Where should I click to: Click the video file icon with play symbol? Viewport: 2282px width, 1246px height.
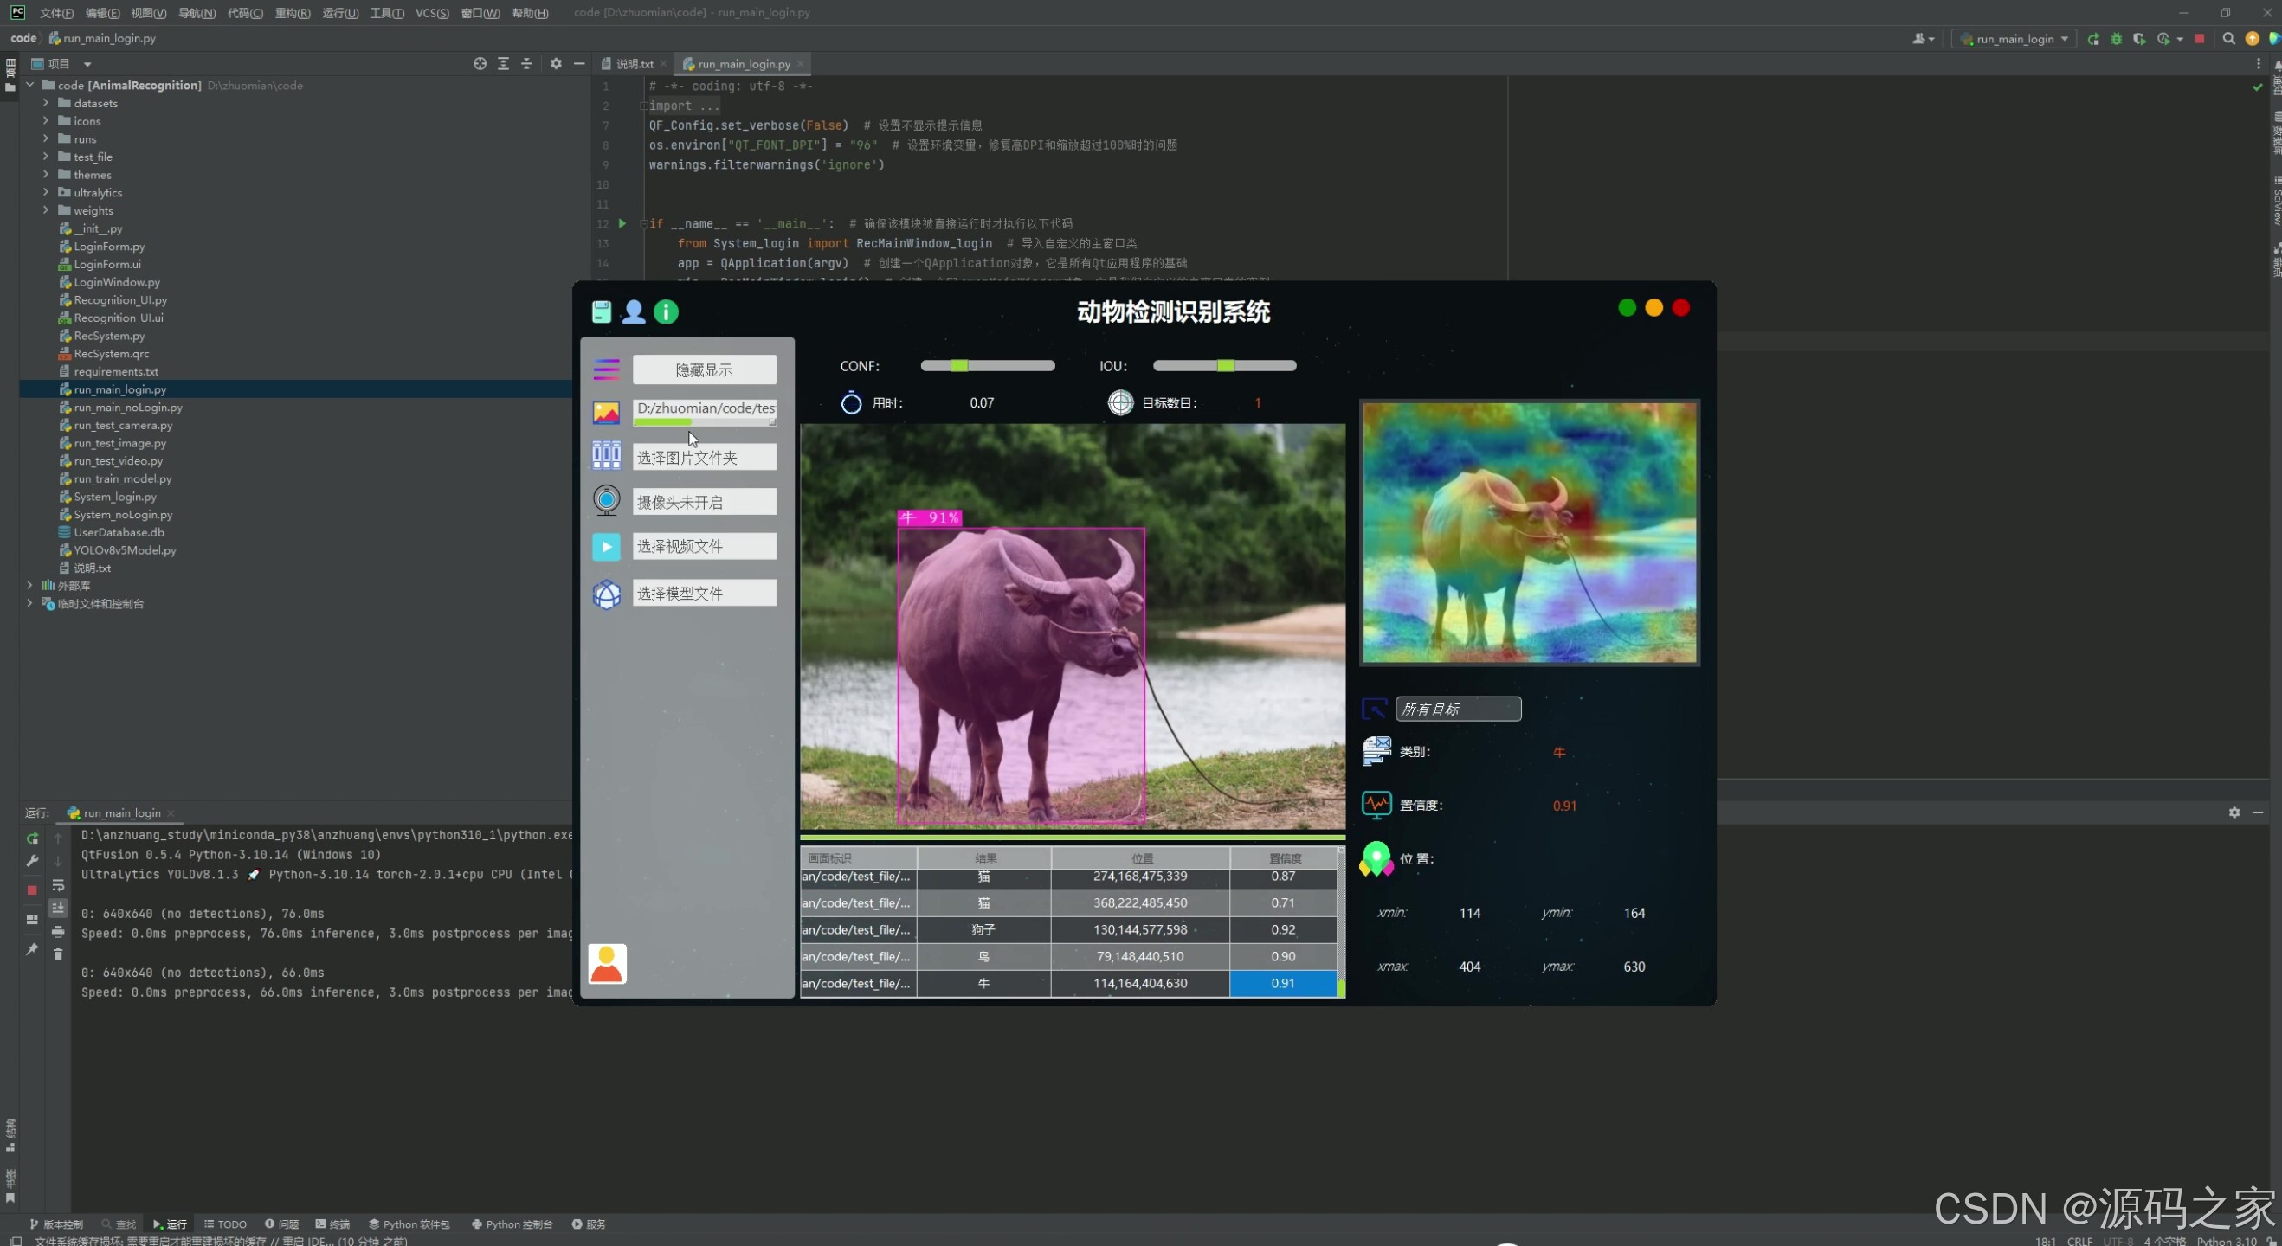[x=606, y=546]
